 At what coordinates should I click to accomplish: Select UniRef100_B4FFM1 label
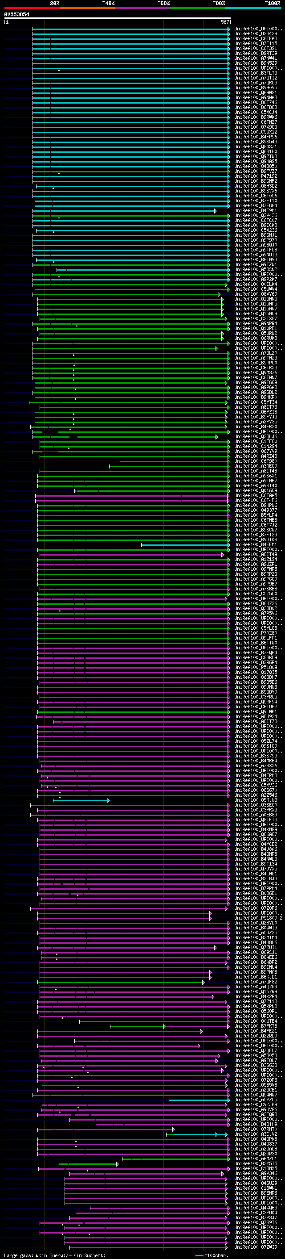tap(255, 544)
